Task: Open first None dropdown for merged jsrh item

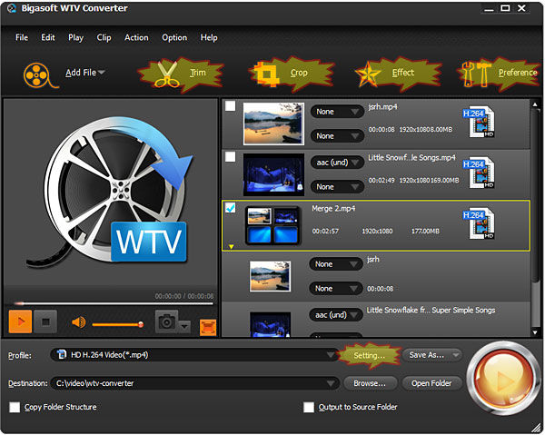Action: (335, 264)
